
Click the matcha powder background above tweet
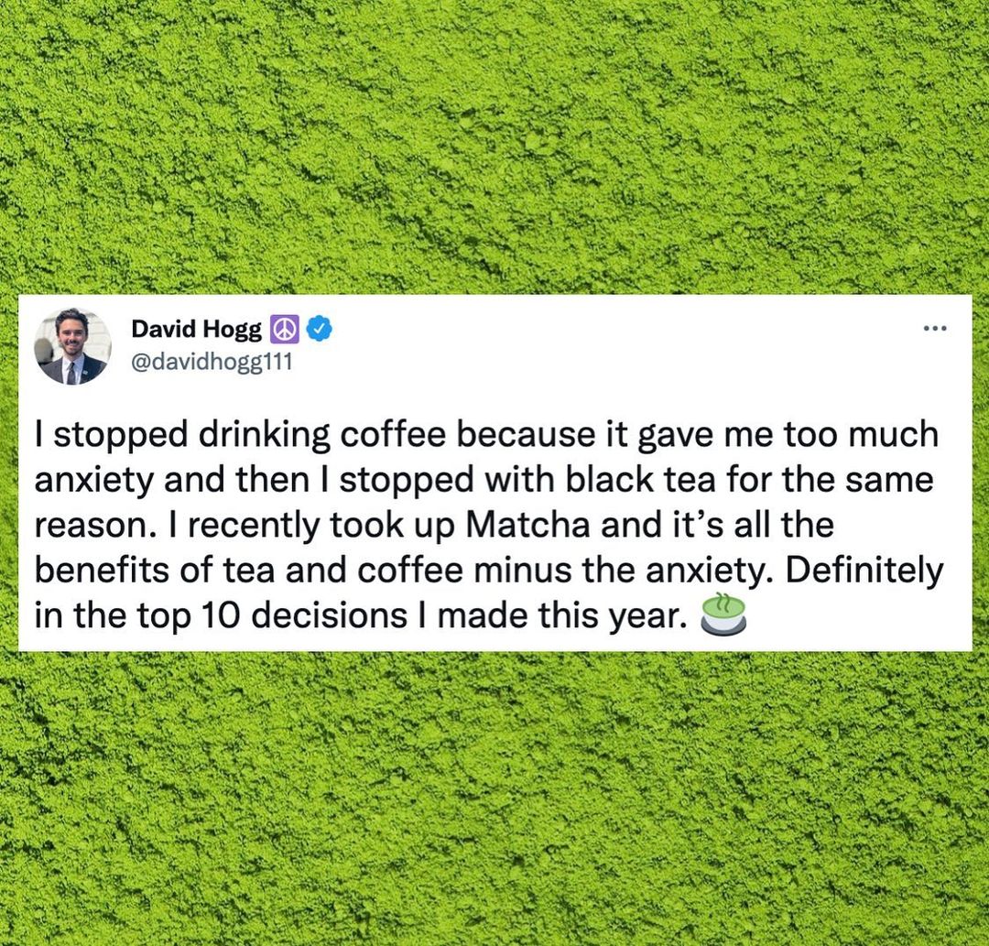tap(494, 145)
